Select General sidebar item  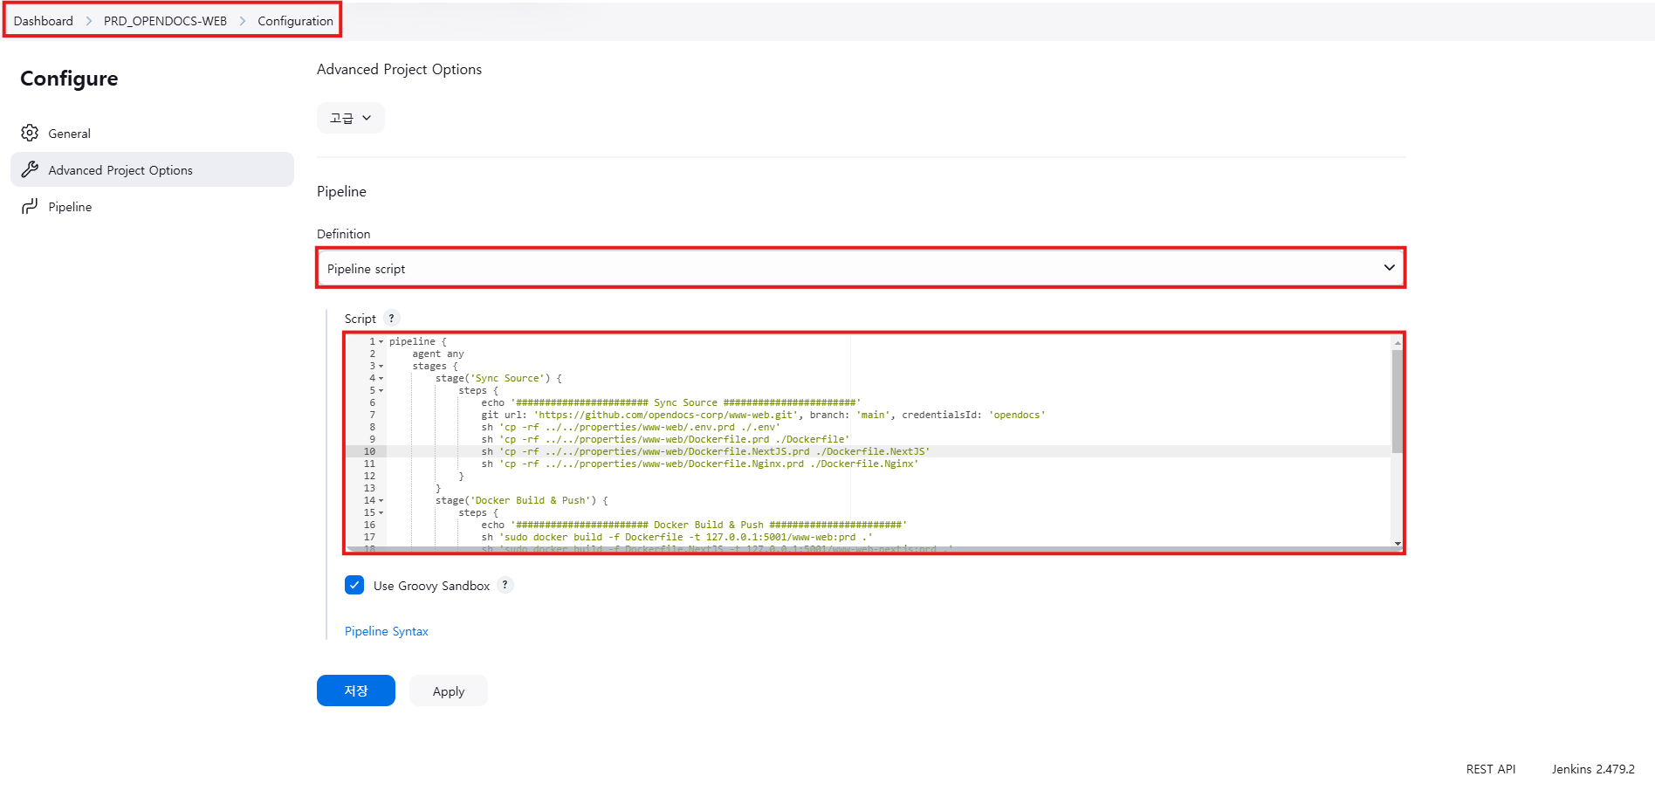pyautogui.click(x=152, y=133)
